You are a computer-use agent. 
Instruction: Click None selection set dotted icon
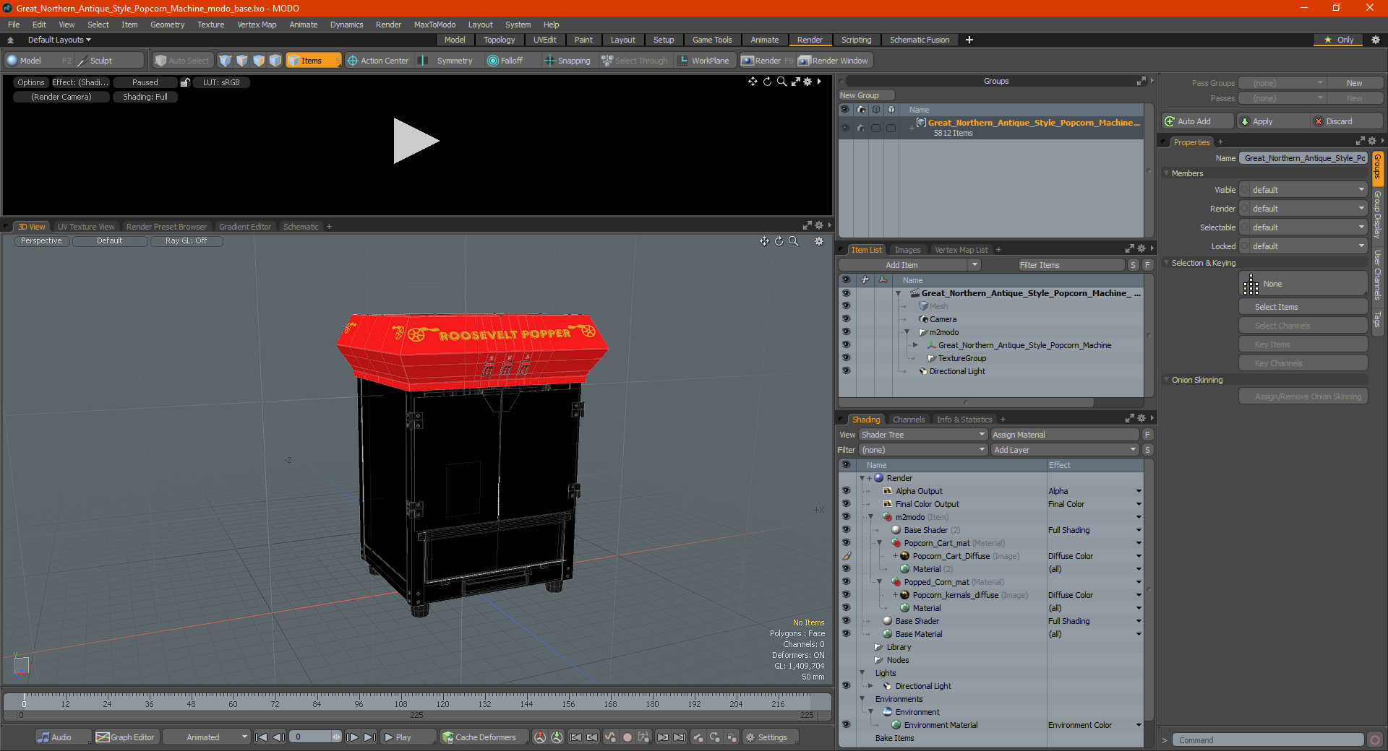pyautogui.click(x=1251, y=285)
